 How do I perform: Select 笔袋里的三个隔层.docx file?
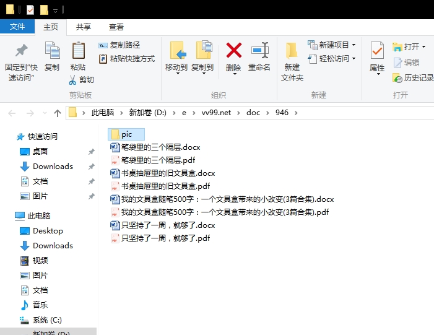pyautogui.click(x=155, y=147)
